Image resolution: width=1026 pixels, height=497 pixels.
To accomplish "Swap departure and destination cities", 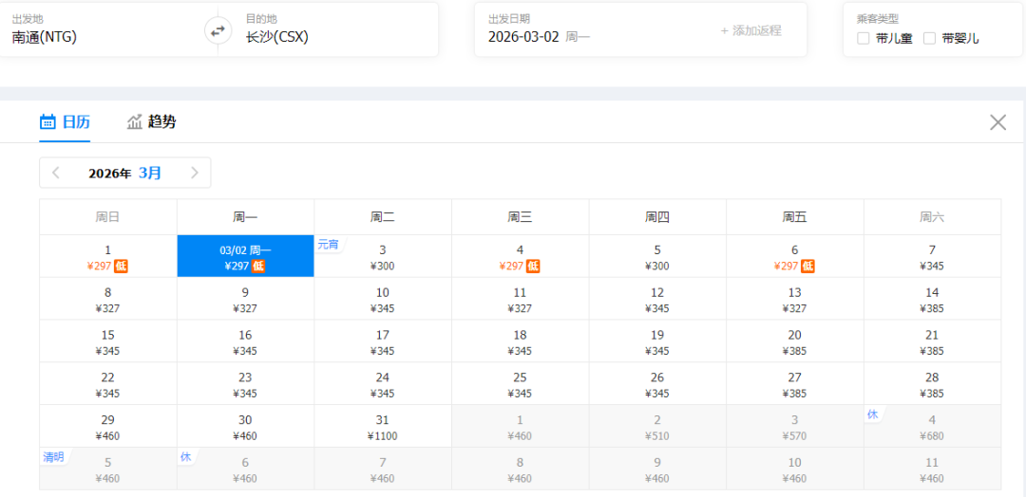I will coord(218,30).
